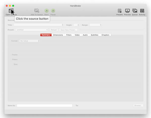The height and width of the screenshot is (118, 151).
Task: Open the Filters tab
Action: pyautogui.click(x=69, y=35)
